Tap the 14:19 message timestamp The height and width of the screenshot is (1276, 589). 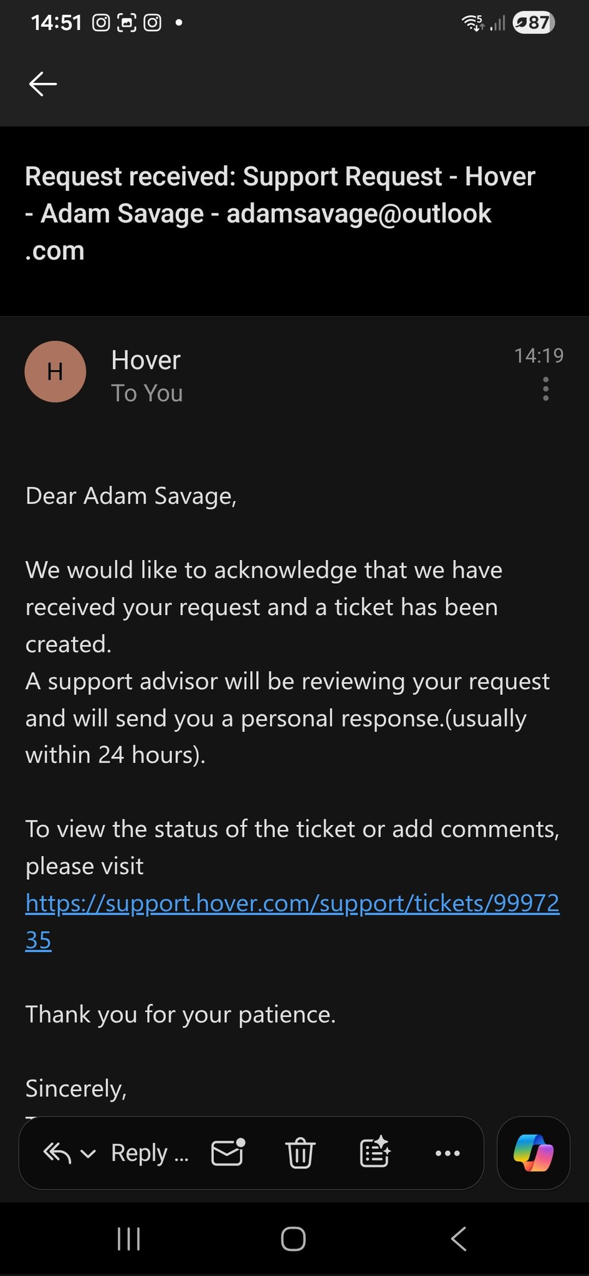539,356
